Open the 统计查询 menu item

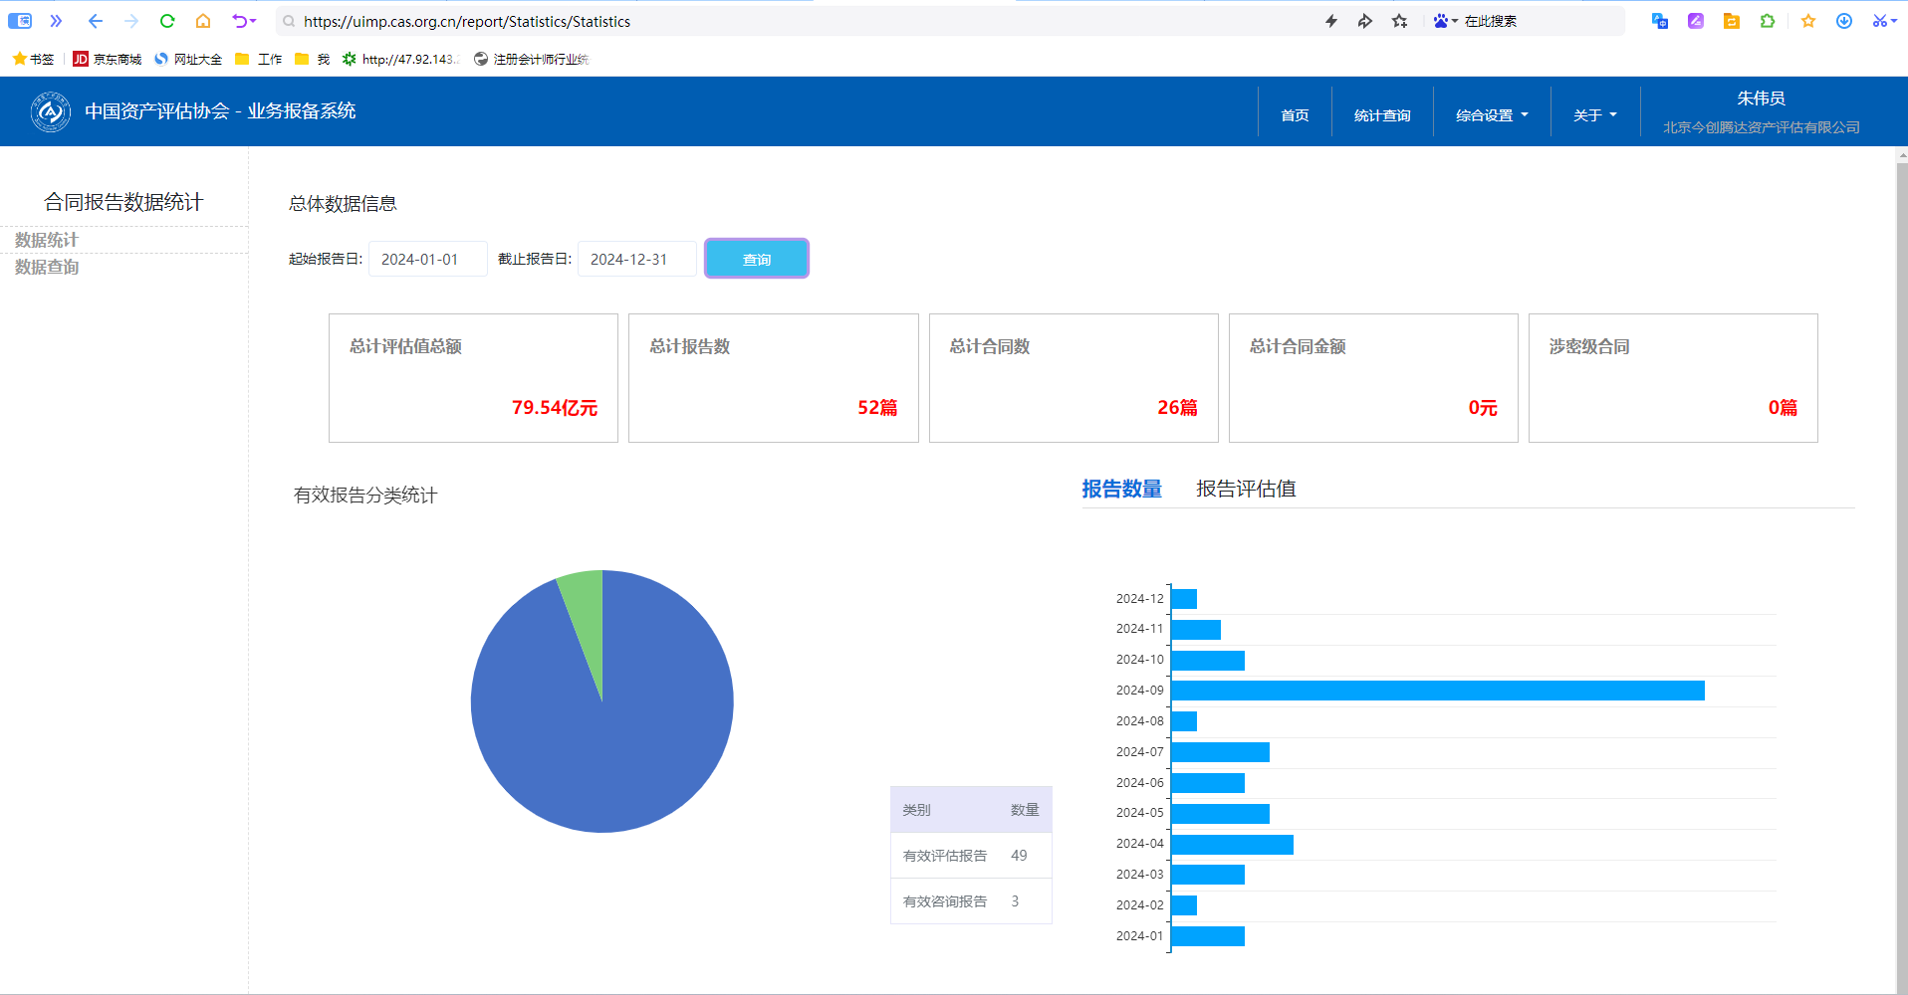point(1381,115)
